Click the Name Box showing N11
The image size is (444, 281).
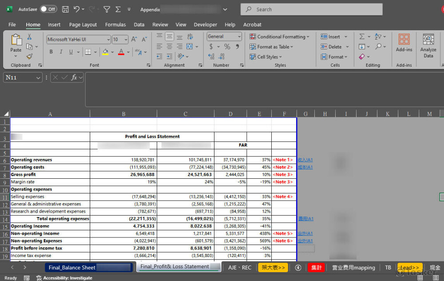[x=19, y=78]
